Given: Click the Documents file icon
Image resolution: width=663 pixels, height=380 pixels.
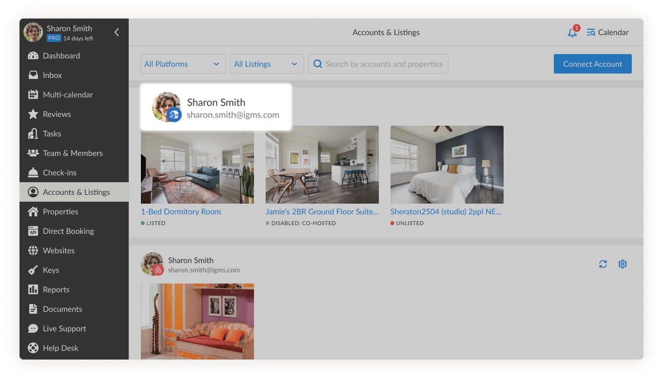Looking at the screenshot, I should coord(33,309).
